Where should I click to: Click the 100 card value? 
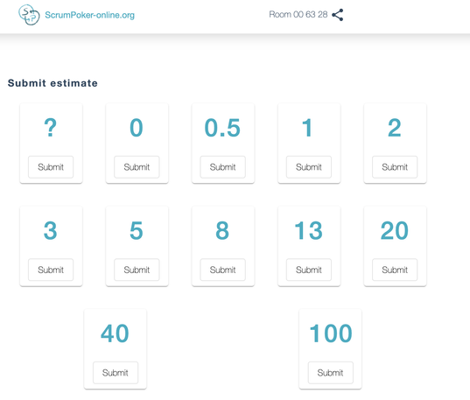pos(331,333)
